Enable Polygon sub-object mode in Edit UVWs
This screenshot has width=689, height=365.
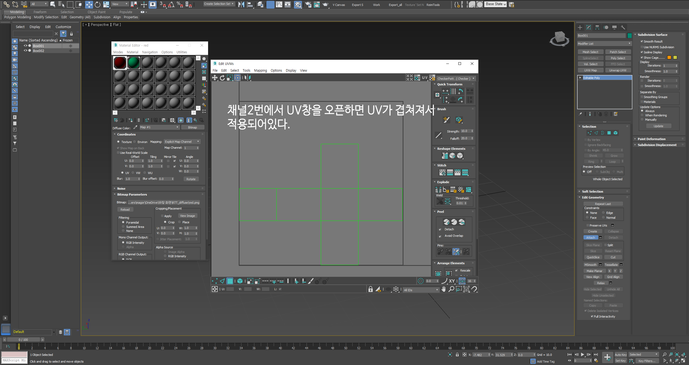pyautogui.click(x=230, y=281)
